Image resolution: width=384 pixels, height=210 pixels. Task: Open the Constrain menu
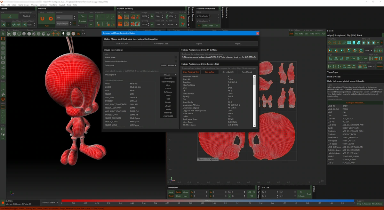(43, 5)
